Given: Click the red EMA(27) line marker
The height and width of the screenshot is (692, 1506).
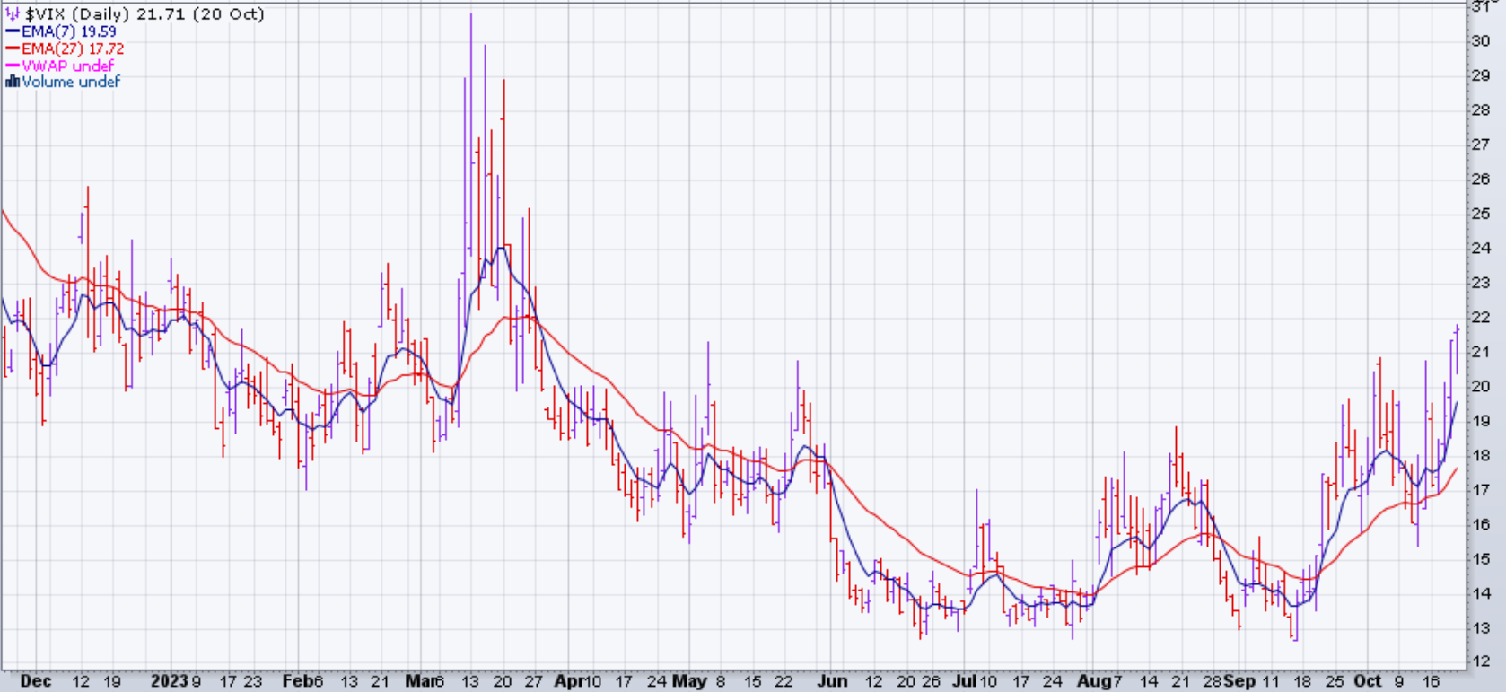Looking at the screenshot, I should tap(13, 48).
